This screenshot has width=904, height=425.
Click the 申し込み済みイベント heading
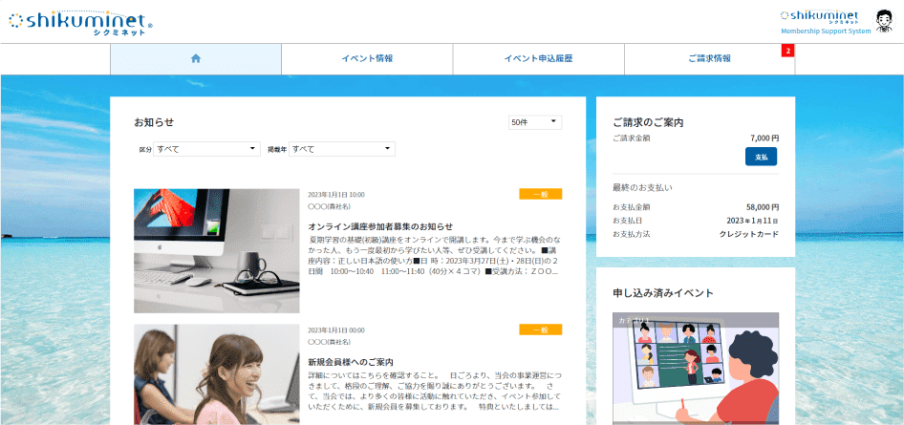click(663, 293)
